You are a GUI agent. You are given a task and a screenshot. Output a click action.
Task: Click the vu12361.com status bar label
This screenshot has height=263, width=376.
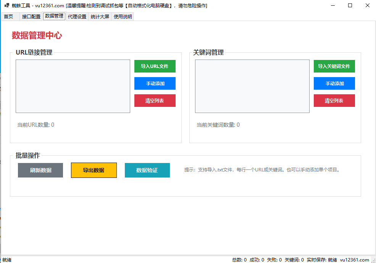(x=354, y=260)
